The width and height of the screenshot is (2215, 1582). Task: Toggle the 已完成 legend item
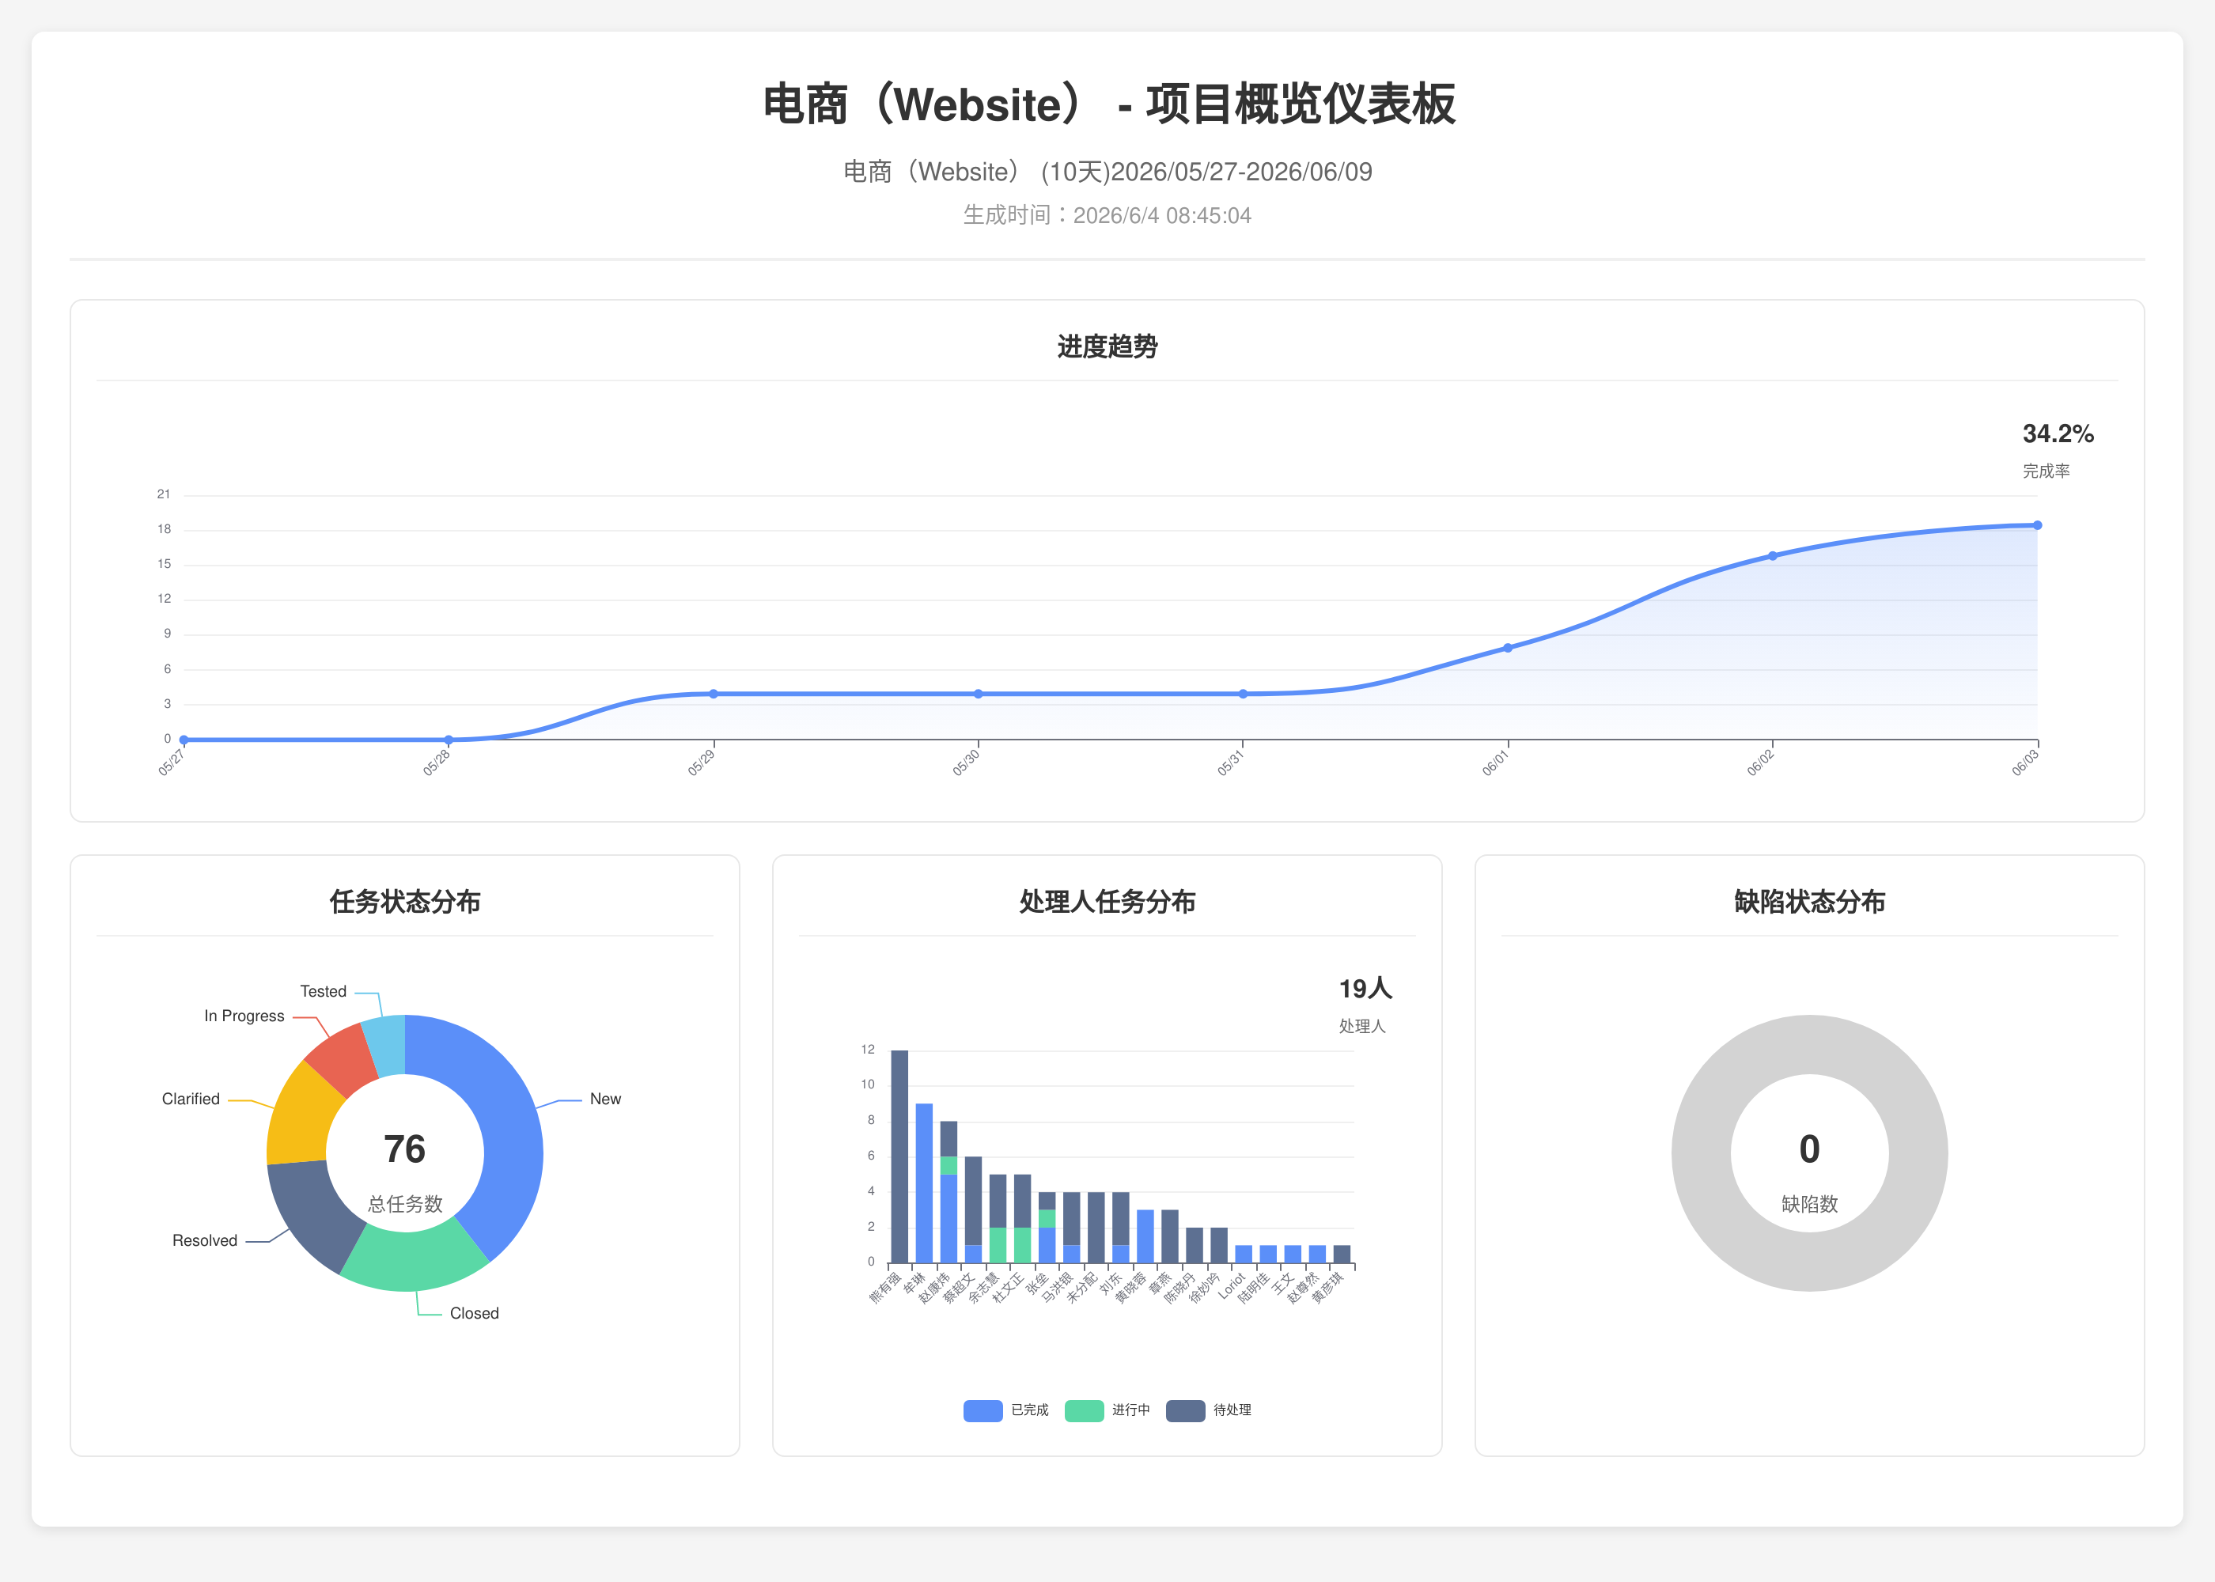pos(1006,1410)
